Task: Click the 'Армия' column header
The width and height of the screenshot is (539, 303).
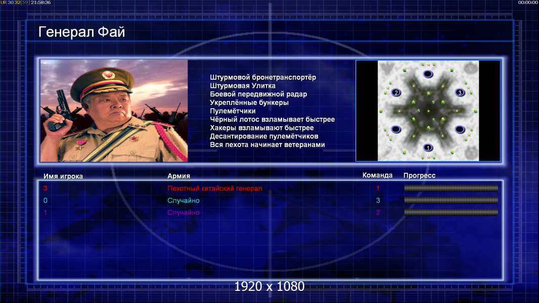Action: pos(179,176)
